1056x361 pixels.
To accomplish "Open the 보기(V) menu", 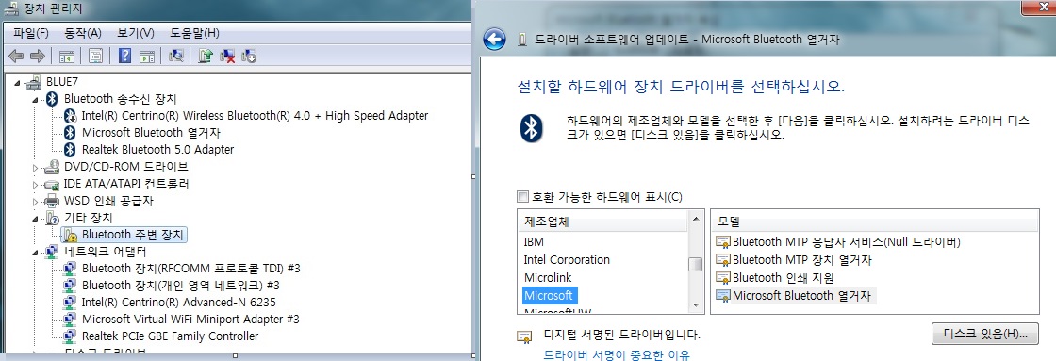I will (x=136, y=33).
